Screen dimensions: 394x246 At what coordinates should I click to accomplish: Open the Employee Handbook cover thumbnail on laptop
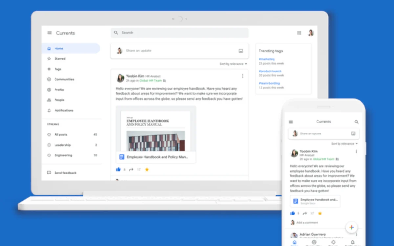(x=156, y=129)
